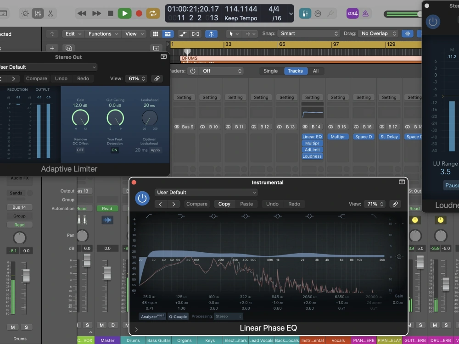Click the teal tuner icon in control bar
Screen dimensions: 459x344
(305, 13)
